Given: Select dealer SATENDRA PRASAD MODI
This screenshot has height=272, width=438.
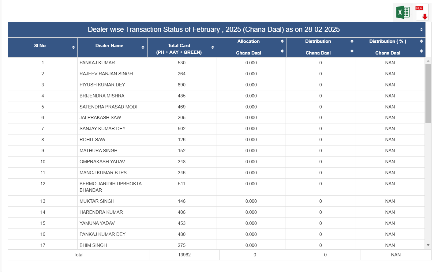Looking at the screenshot, I should click(x=108, y=107).
